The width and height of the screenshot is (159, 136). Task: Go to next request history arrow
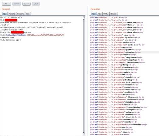pyautogui.click(x=35, y=4)
